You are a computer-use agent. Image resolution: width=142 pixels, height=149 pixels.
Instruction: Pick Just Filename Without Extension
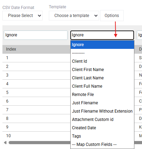[102, 111]
